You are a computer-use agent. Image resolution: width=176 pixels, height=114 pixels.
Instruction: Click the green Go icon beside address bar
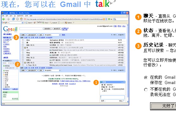tap(109, 19)
